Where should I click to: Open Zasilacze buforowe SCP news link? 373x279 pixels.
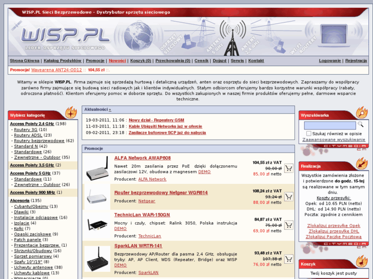click(167, 133)
